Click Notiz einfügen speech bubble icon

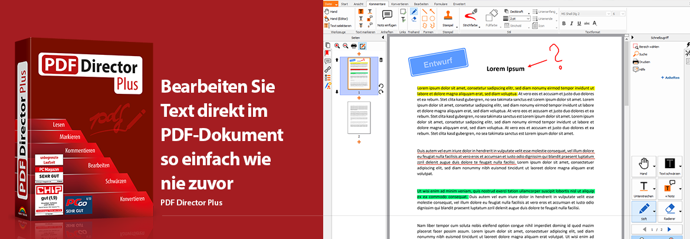[387, 15]
